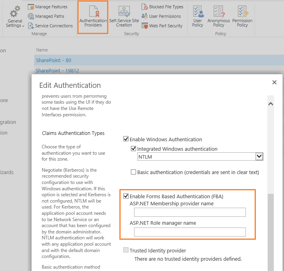Click the Name column header
284x271 pixels.
[x=42, y=50]
